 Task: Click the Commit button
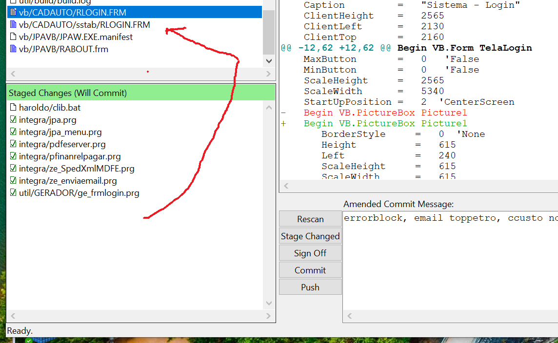pyautogui.click(x=310, y=270)
